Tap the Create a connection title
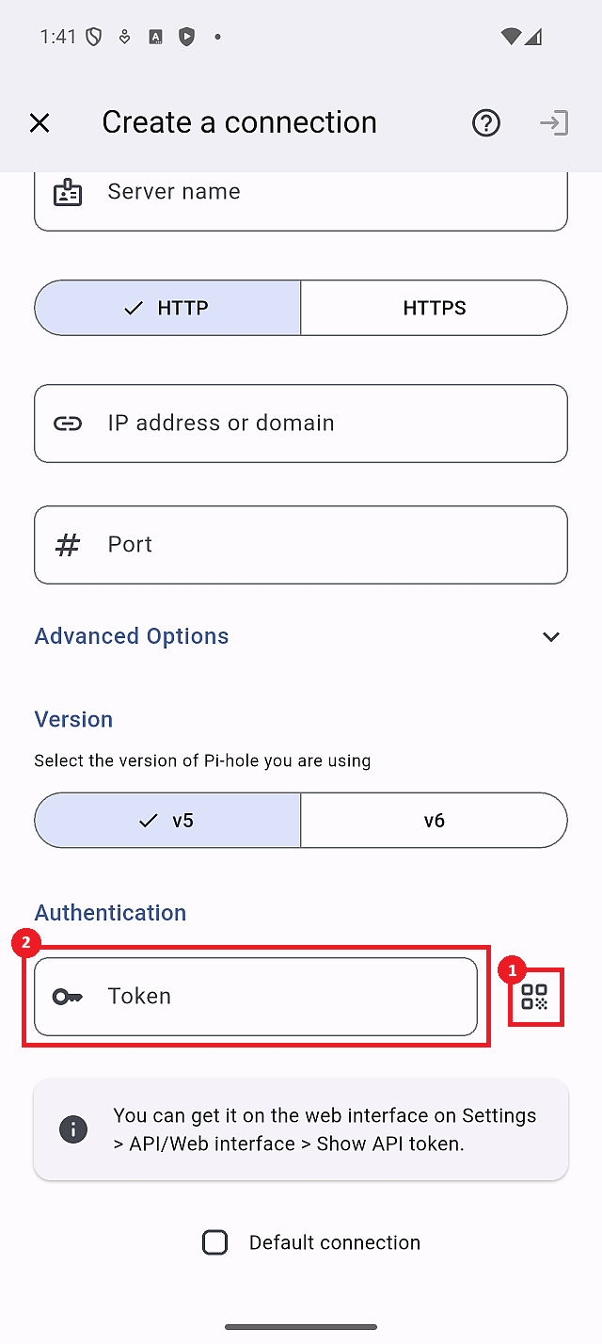The width and height of the screenshot is (602, 1344). pyautogui.click(x=239, y=122)
